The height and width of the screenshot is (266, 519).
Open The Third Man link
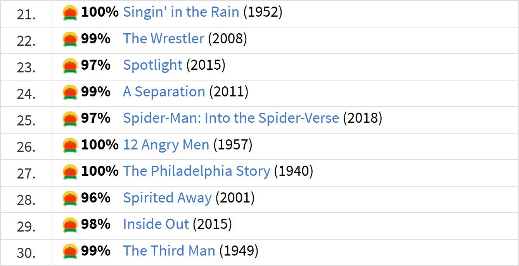(x=169, y=251)
